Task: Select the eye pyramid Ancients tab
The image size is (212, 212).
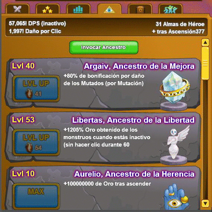Action: [109, 9]
